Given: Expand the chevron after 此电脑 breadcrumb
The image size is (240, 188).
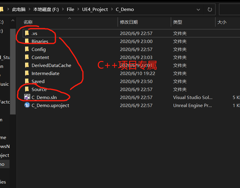Looking at the screenshot, I should pyautogui.click(x=29, y=9).
